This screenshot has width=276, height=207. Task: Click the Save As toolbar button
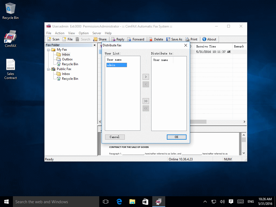(x=174, y=39)
